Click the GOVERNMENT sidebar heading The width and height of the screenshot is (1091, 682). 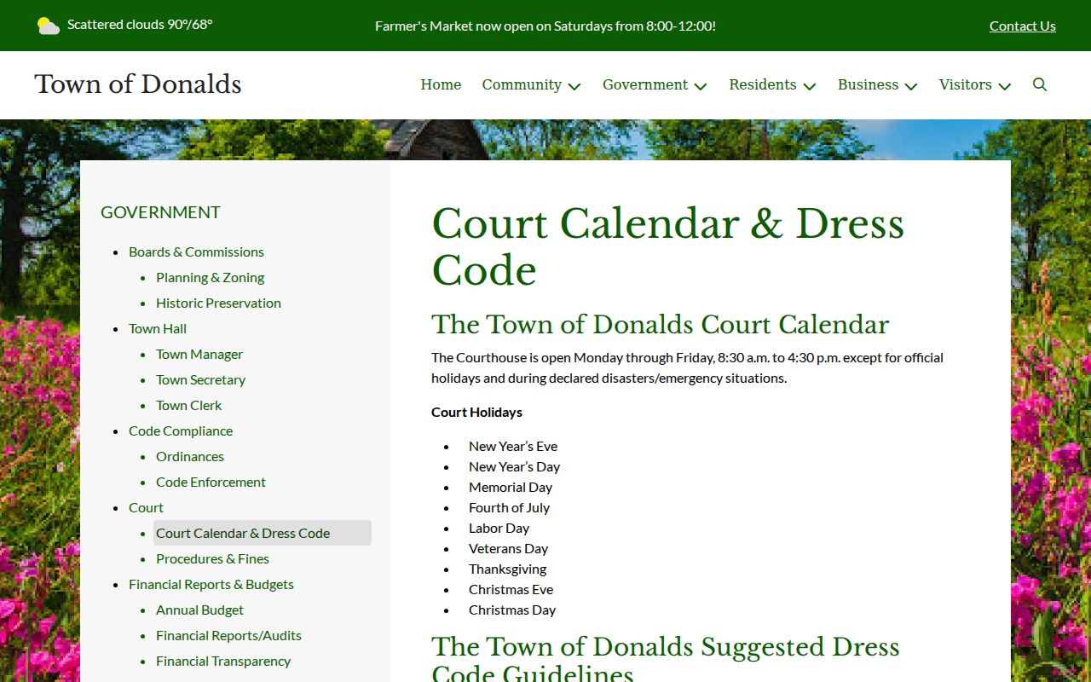coord(160,212)
